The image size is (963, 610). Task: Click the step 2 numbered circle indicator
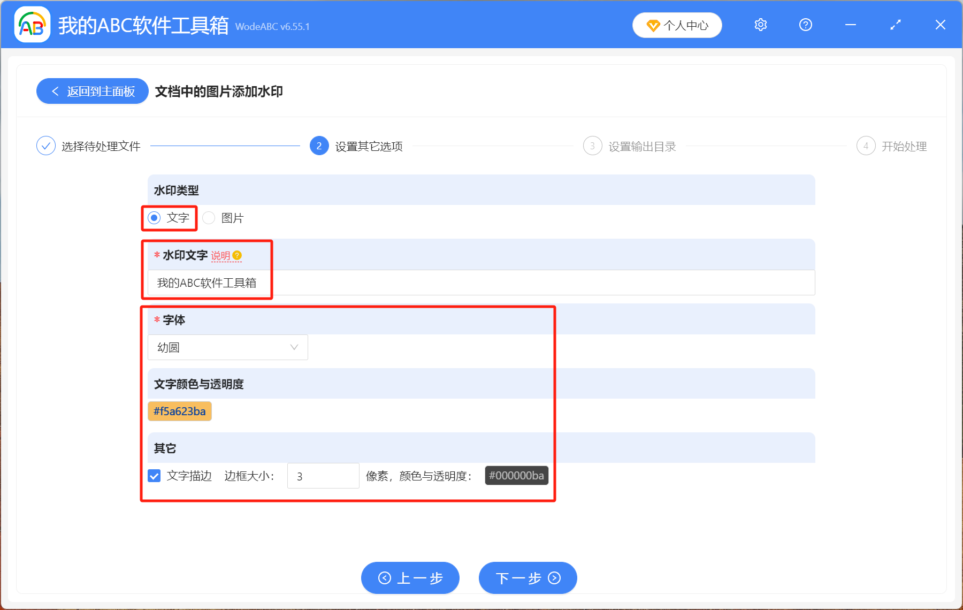click(x=318, y=146)
